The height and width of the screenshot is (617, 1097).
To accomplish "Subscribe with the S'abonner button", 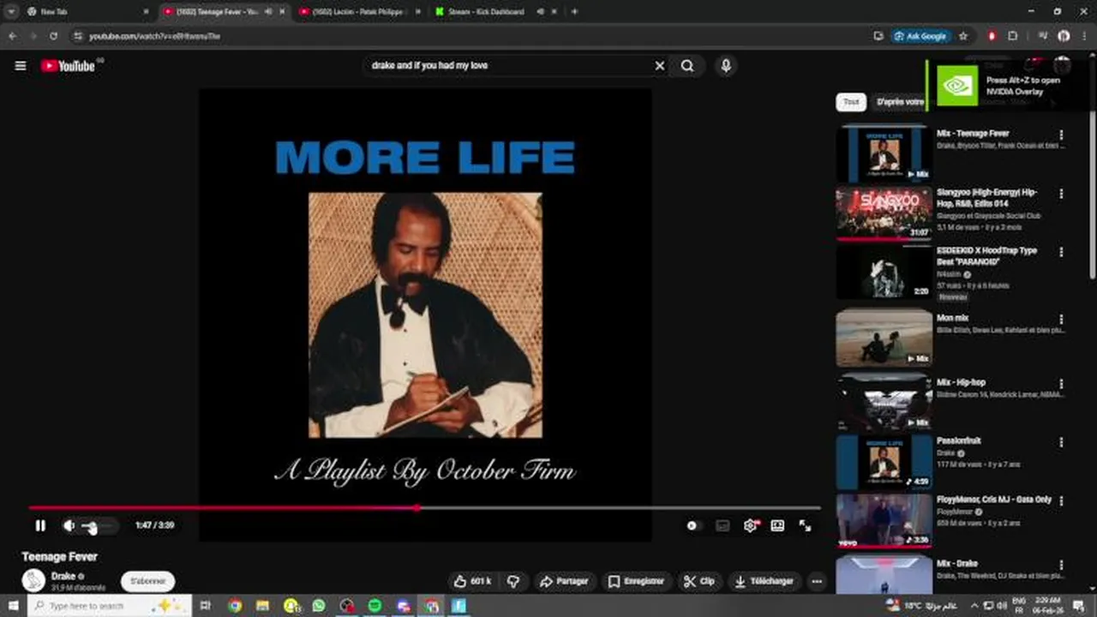I will pos(148,581).
